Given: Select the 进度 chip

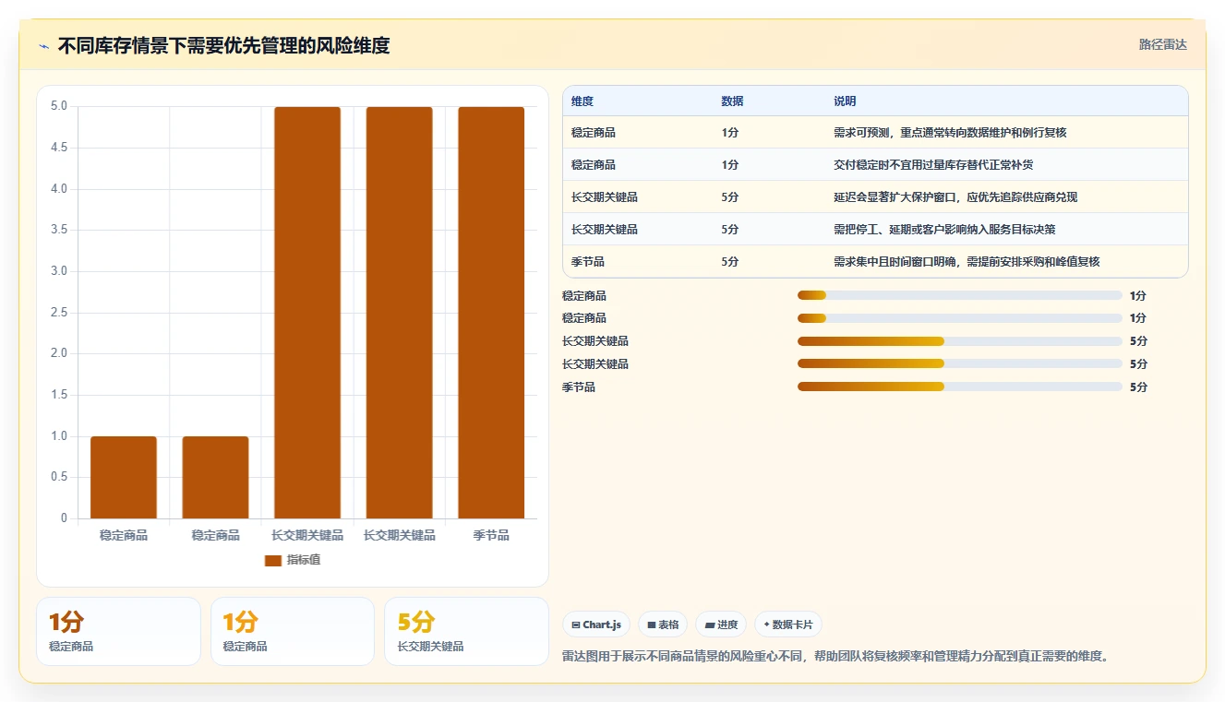Looking at the screenshot, I should pyautogui.click(x=721, y=625).
